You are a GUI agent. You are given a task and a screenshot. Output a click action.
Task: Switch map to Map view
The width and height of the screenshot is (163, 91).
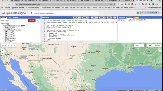pos(150,45)
